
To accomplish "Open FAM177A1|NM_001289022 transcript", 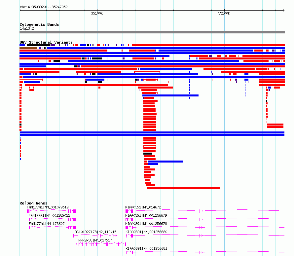I will [x=49, y=215].
